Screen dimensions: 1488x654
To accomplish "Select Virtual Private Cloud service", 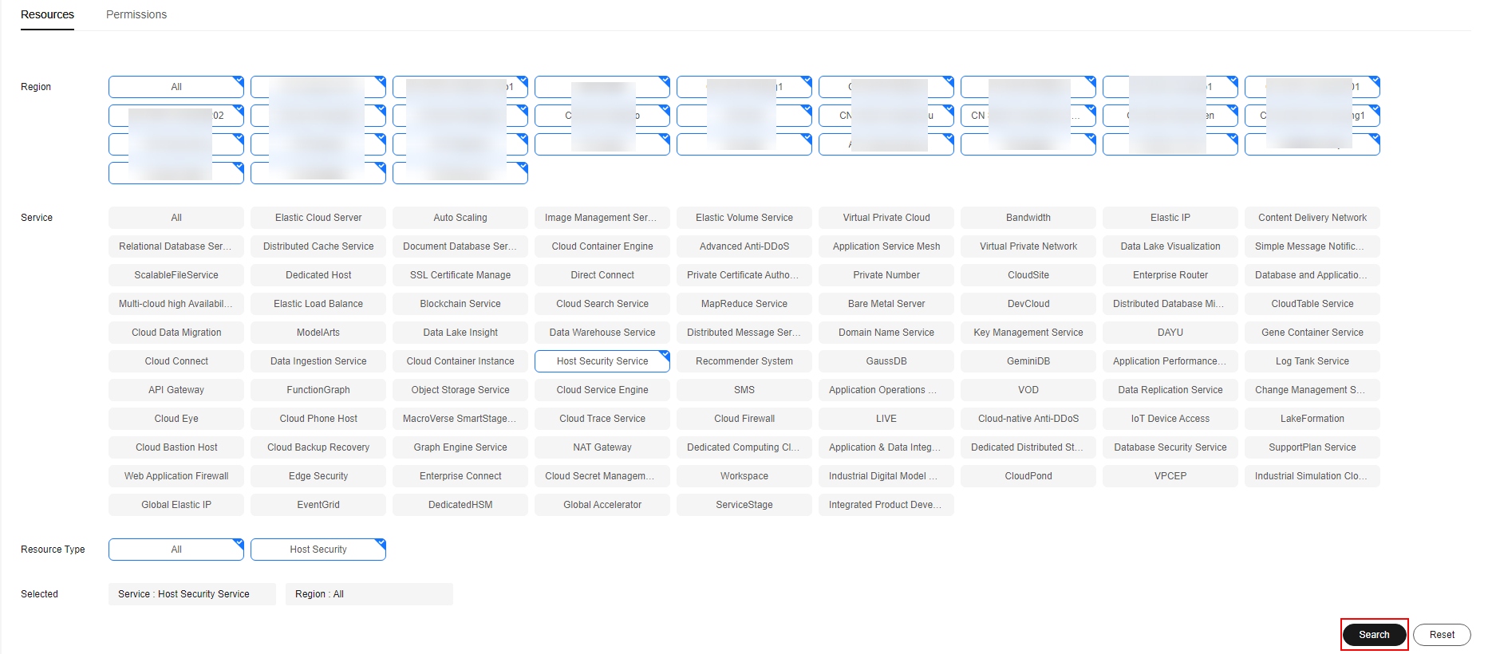I will coord(886,218).
